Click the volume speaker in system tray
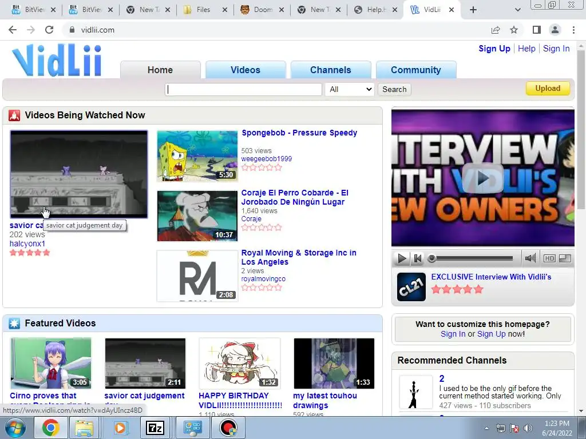Screen dimensions: 586x439 (528, 428)
